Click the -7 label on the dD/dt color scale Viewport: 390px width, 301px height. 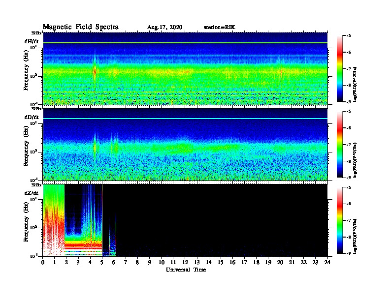point(348,145)
